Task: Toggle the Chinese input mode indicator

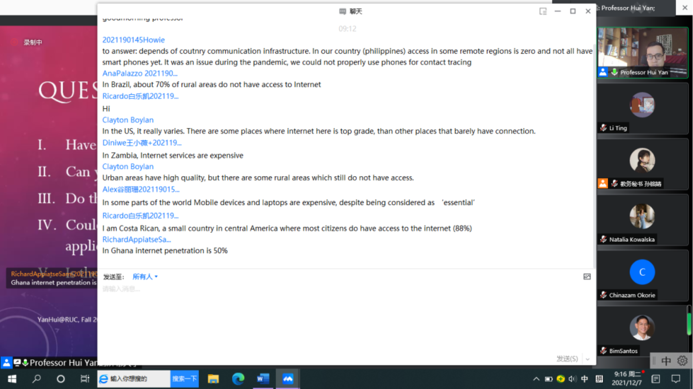Action: [x=584, y=379]
